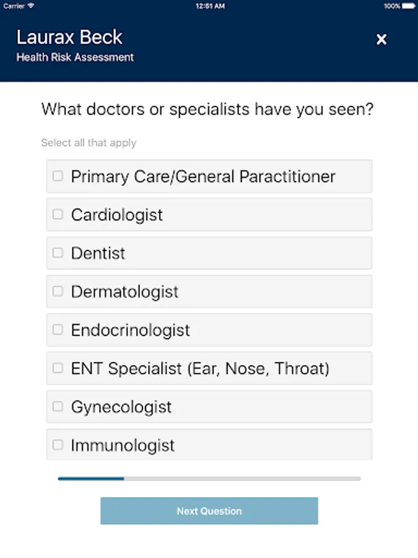Screen dimensions: 418x558
Task: Enable the Dentist checkbox
Action: pos(58,253)
